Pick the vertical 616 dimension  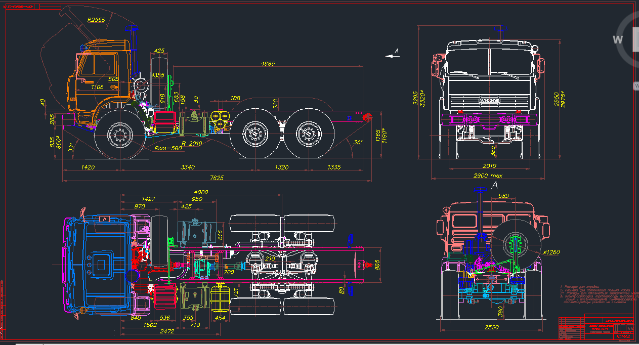220,234
